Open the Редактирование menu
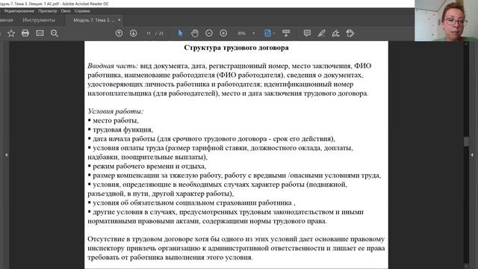 coord(19,11)
